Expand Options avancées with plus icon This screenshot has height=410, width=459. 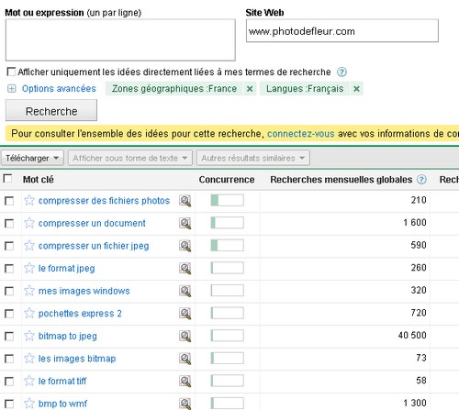coord(11,89)
